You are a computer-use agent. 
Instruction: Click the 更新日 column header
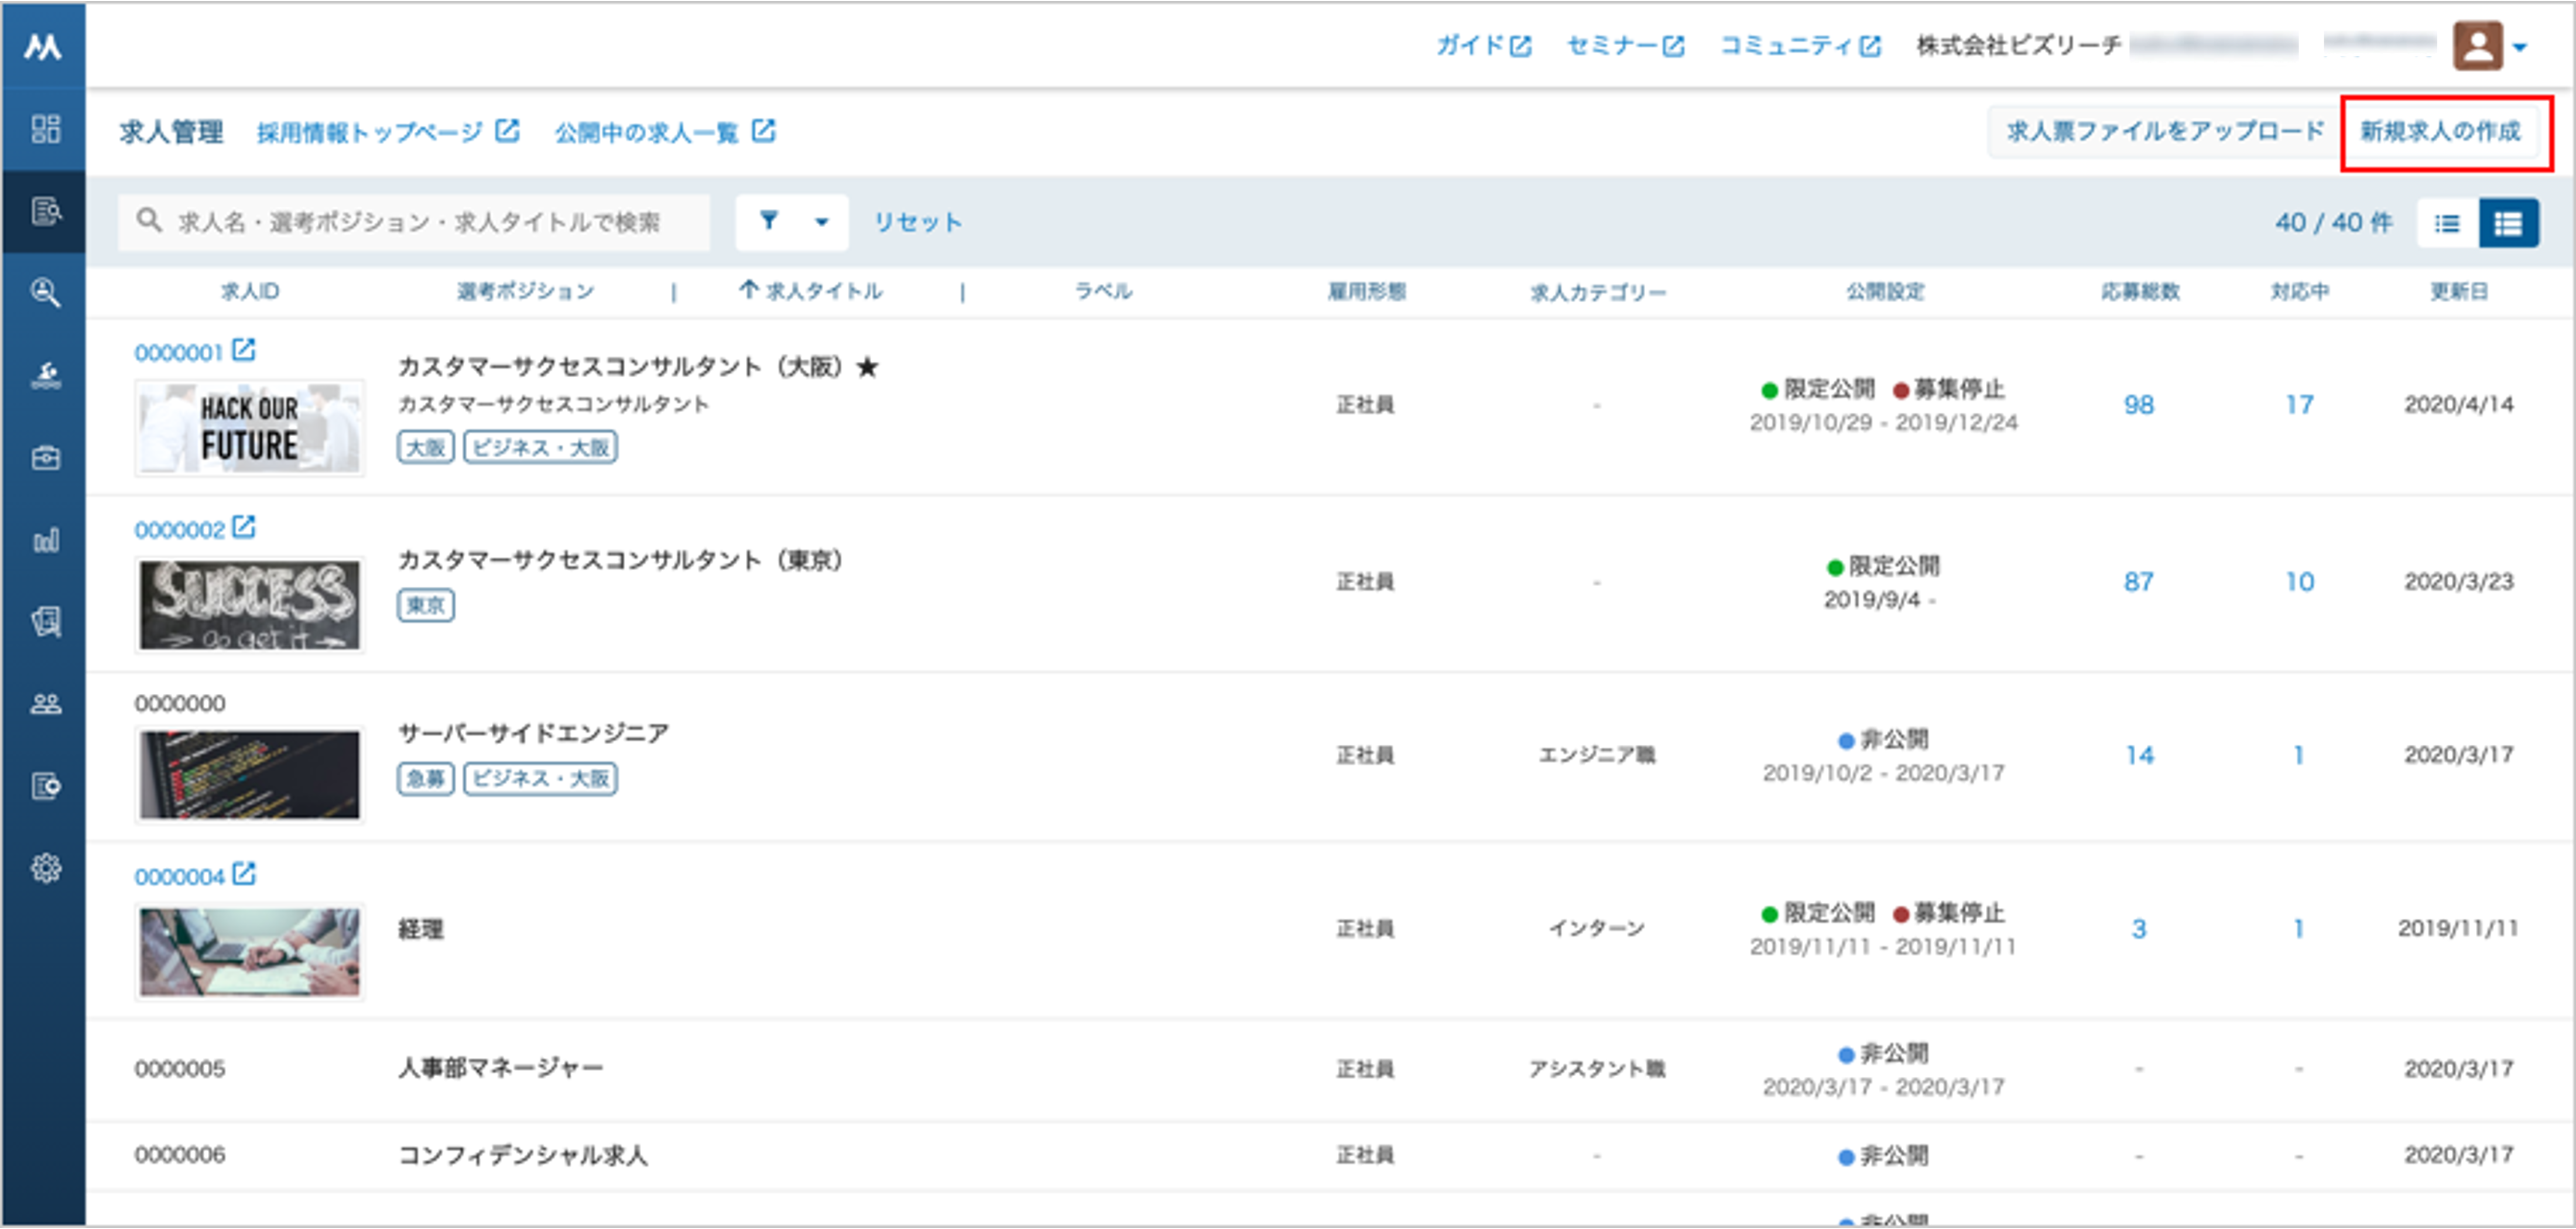pos(2459,291)
